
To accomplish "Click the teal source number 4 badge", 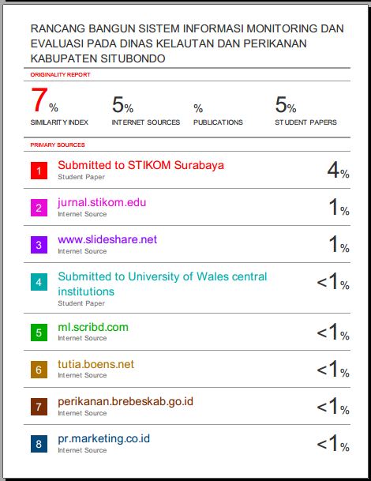I will click(39, 282).
